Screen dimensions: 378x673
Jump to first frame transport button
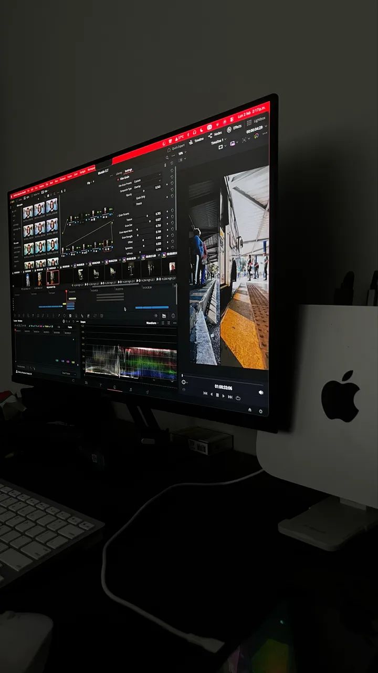(205, 393)
